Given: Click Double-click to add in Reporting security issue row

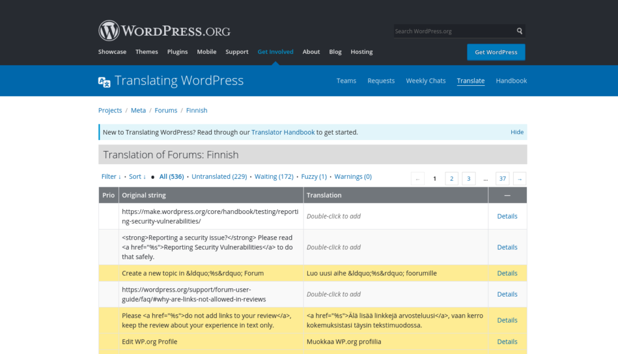Looking at the screenshot, I should 333,248.
